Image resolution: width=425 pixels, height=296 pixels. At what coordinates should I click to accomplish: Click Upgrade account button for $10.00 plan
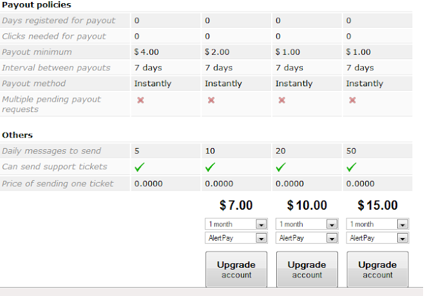(307, 269)
